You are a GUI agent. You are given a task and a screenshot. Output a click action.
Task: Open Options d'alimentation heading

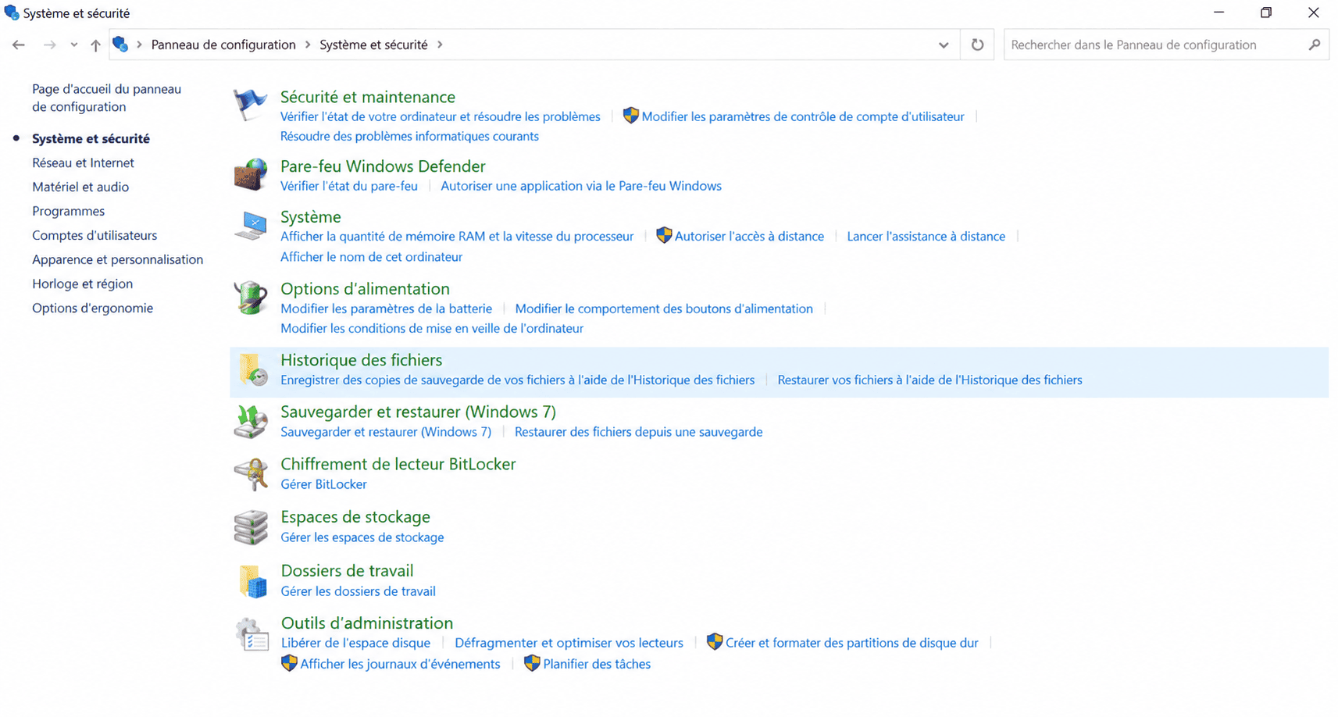coord(365,289)
